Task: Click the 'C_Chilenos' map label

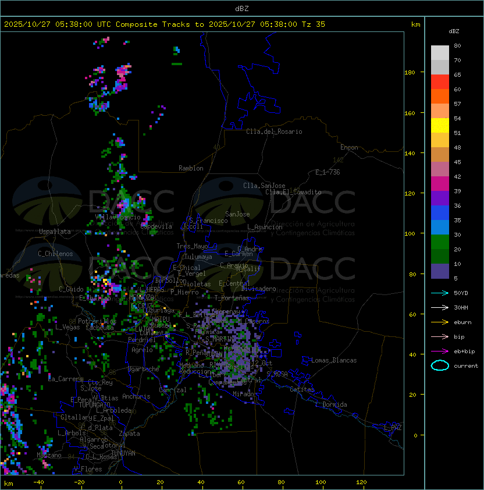Action: (55, 254)
